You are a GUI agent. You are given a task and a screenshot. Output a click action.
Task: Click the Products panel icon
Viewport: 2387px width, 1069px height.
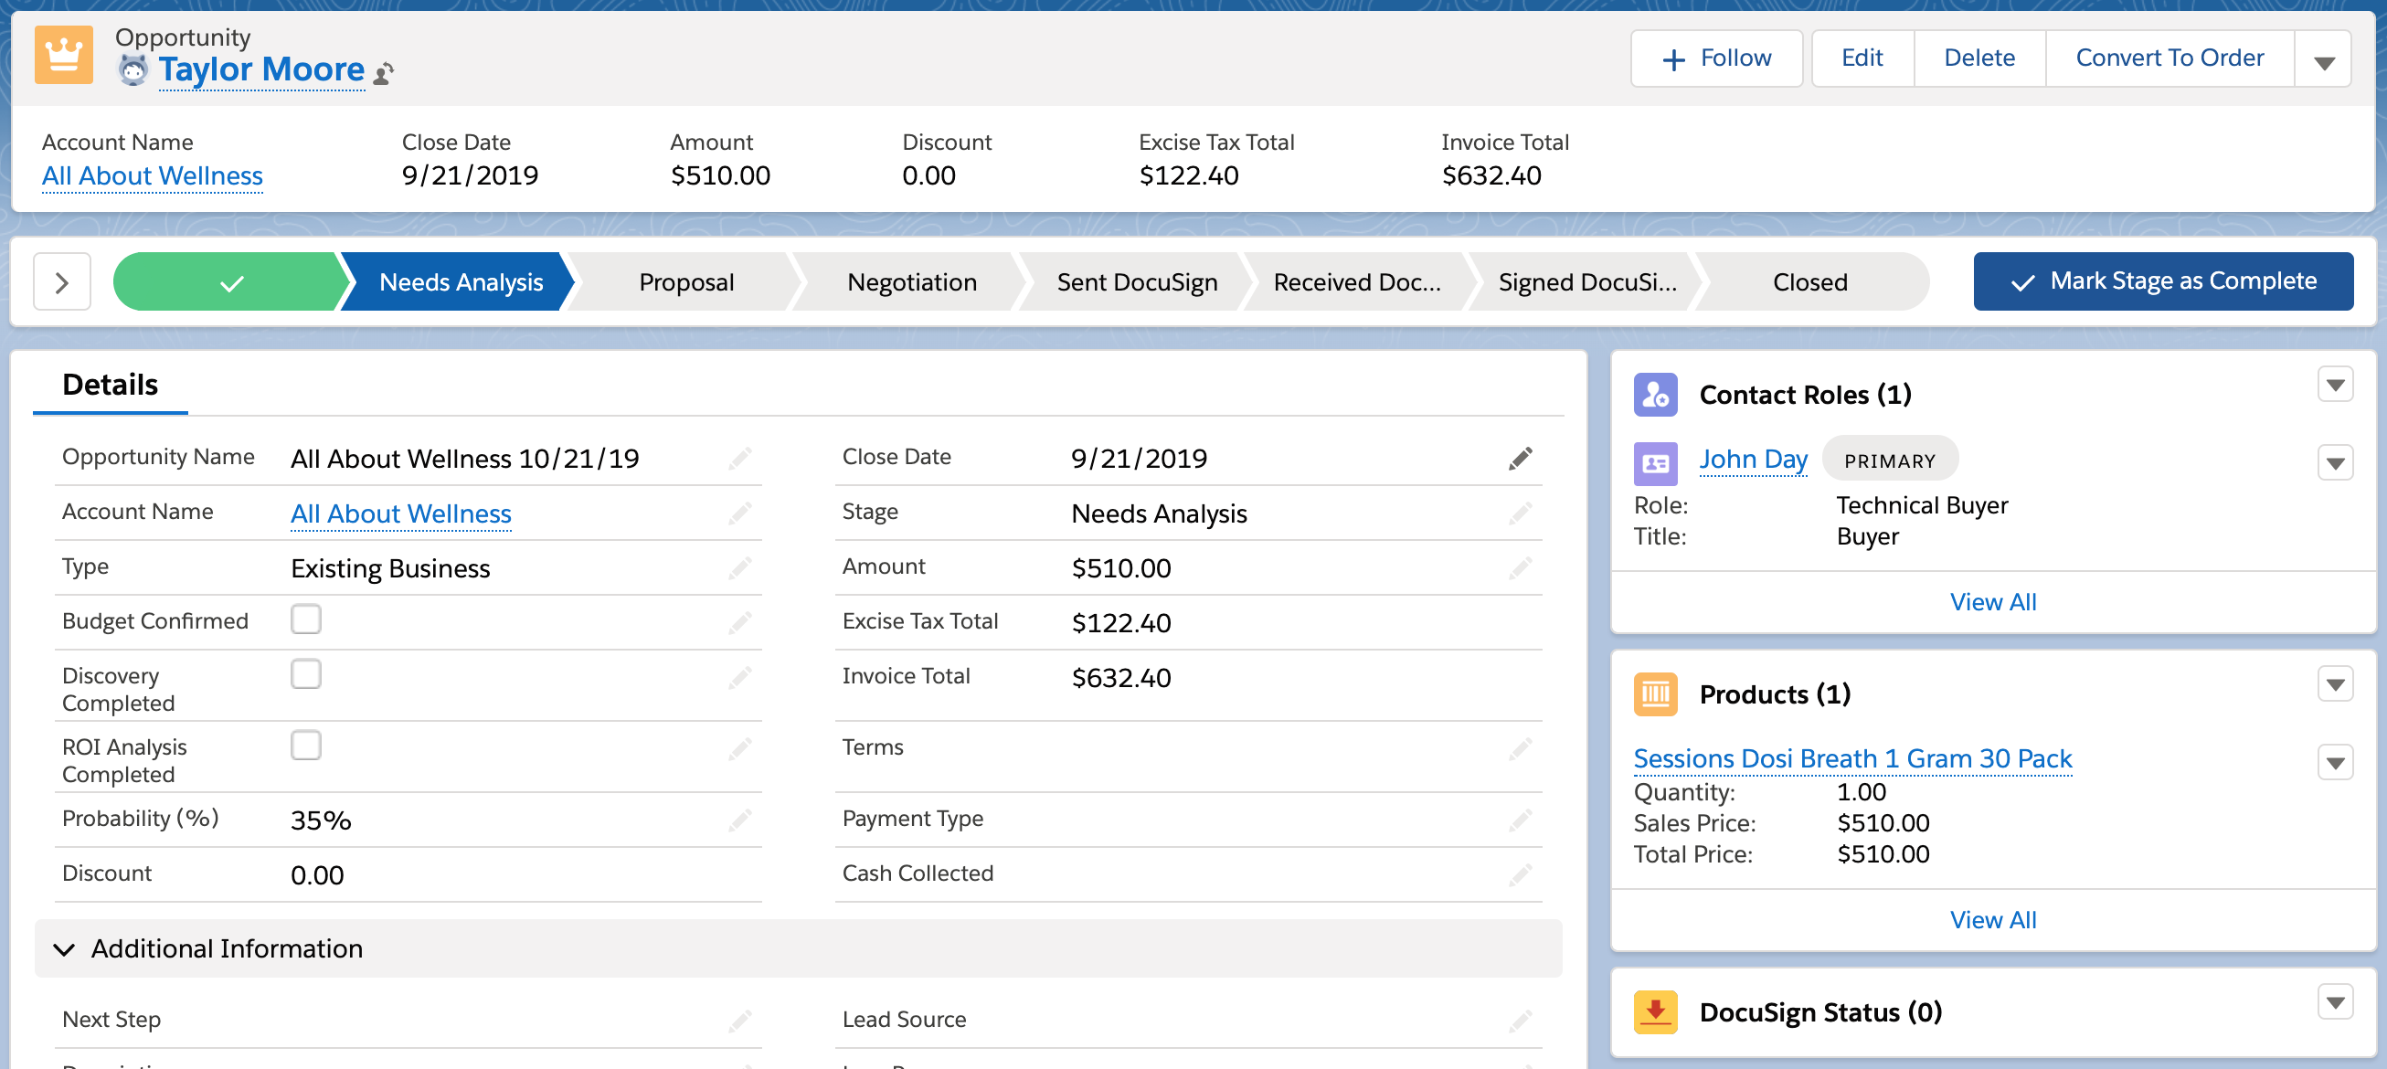click(x=1655, y=693)
